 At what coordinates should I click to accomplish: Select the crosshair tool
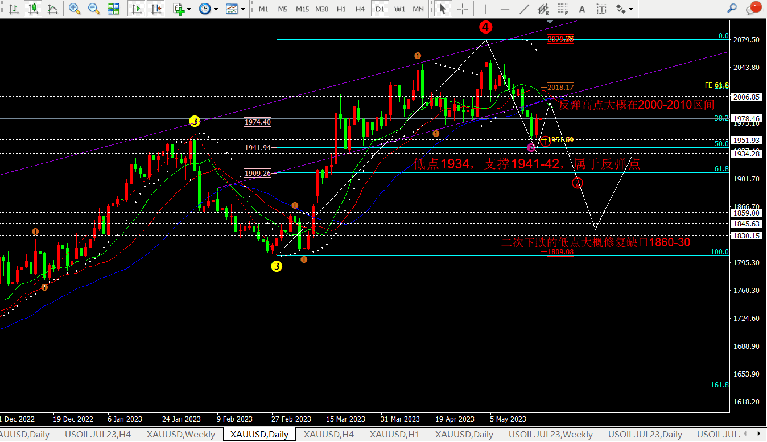click(x=463, y=9)
